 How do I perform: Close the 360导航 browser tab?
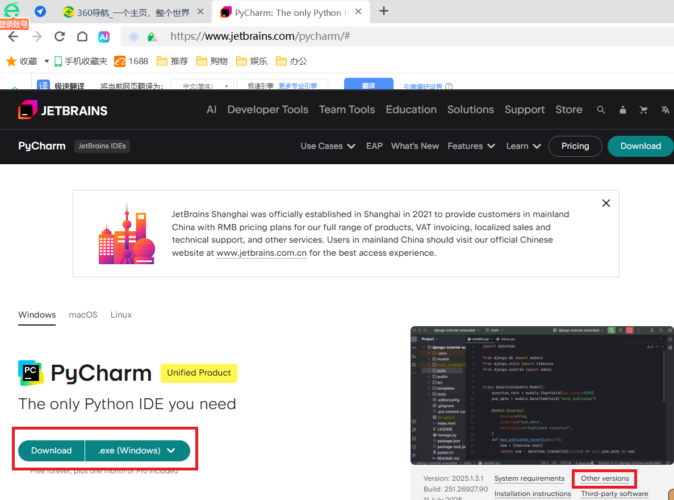200,11
